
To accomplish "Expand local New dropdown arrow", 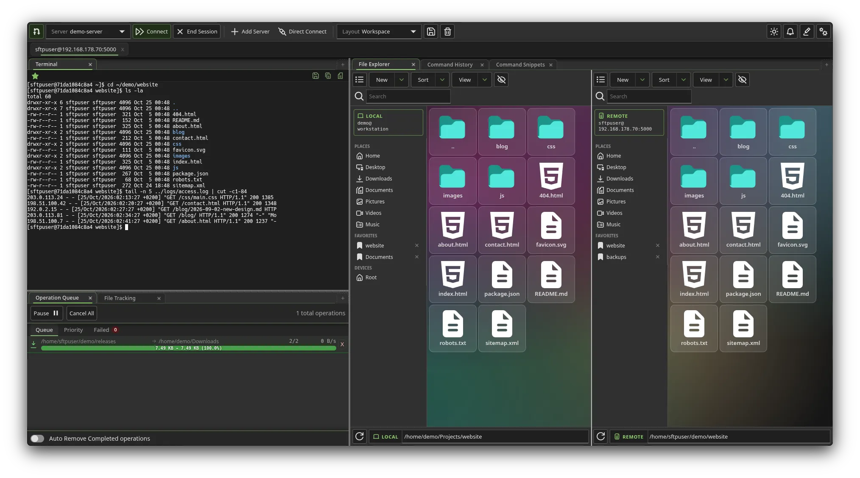I will coord(401,80).
